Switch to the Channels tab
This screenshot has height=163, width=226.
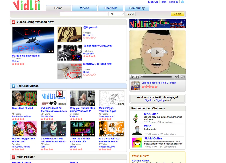pyautogui.click(x=111, y=8)
